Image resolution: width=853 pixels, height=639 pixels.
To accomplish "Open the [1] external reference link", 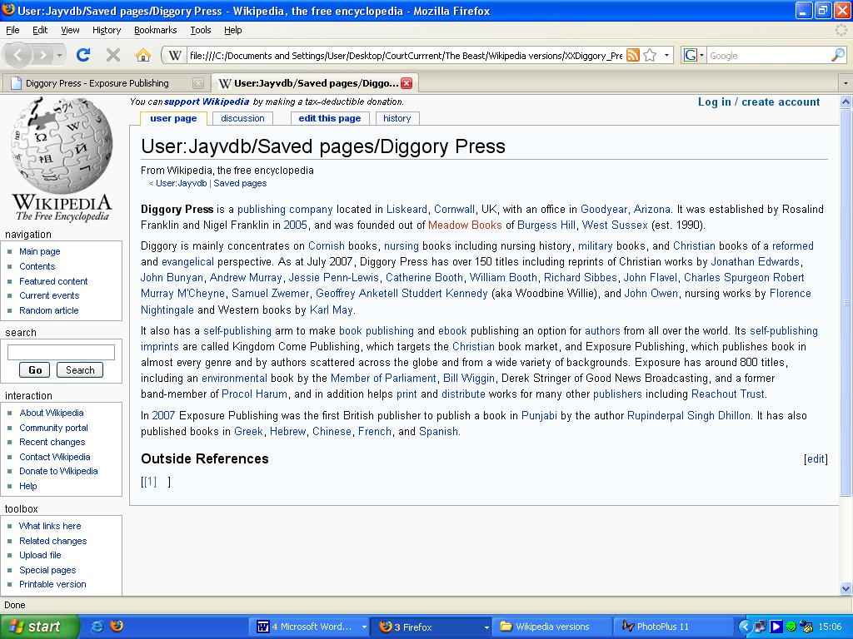I will coord(150,482).
